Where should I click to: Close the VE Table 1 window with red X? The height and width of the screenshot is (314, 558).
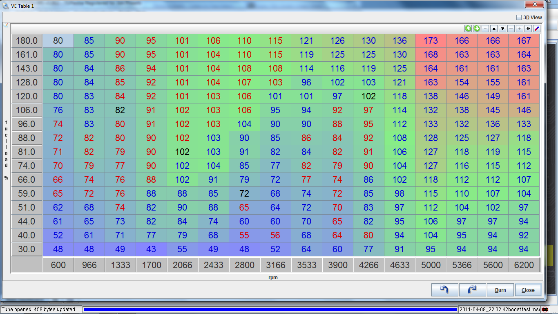(x=535, y=4)
